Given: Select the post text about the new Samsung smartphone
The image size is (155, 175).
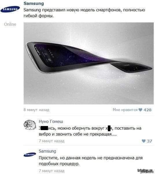Looking at the screenshot, I should [84, 13].
